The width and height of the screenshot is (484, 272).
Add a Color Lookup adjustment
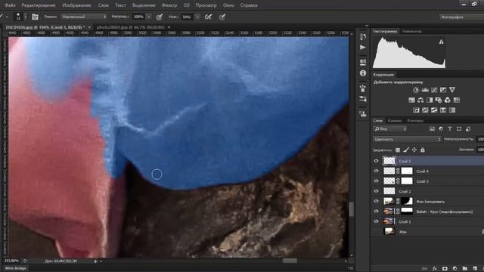(457, 100)
